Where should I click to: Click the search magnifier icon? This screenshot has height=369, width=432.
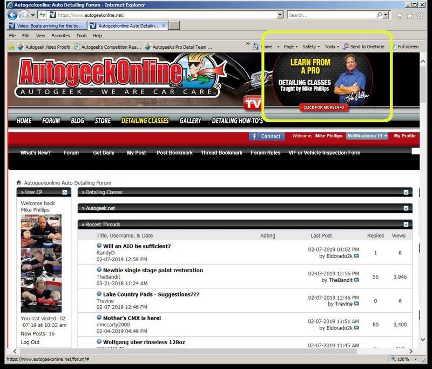tap(379, 15)
